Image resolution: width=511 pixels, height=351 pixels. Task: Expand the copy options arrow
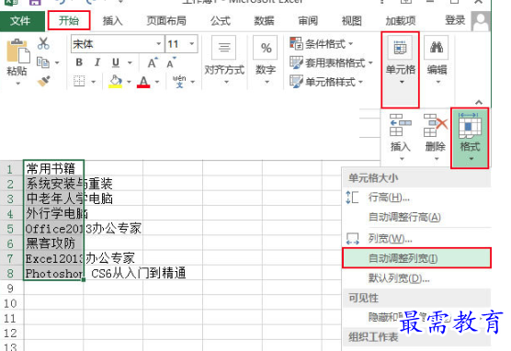click(57, 62)
